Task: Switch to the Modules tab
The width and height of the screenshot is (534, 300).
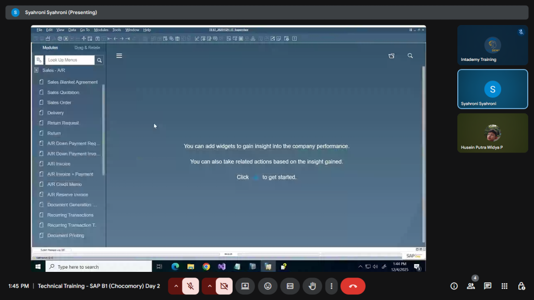Action: pos(50,47)
